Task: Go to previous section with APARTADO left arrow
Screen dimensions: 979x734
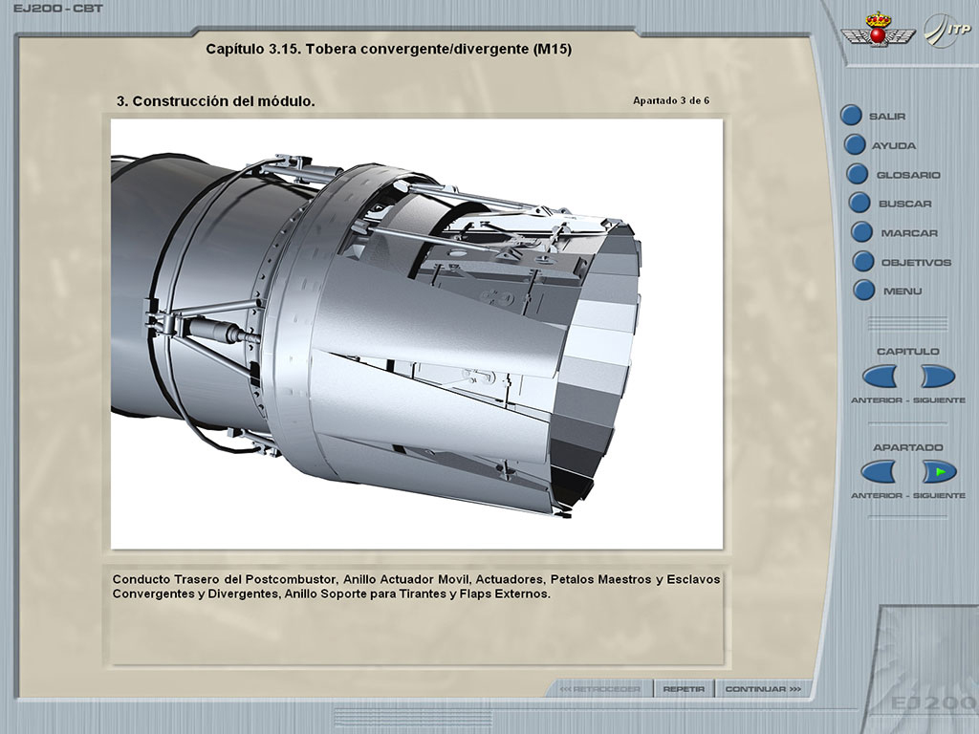Action: (879, 471)
